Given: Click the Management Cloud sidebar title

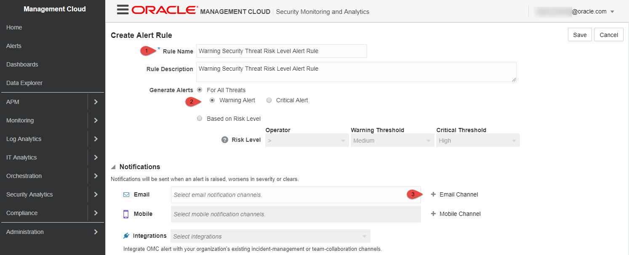Looking at the screenshot, I should [55, 9].
